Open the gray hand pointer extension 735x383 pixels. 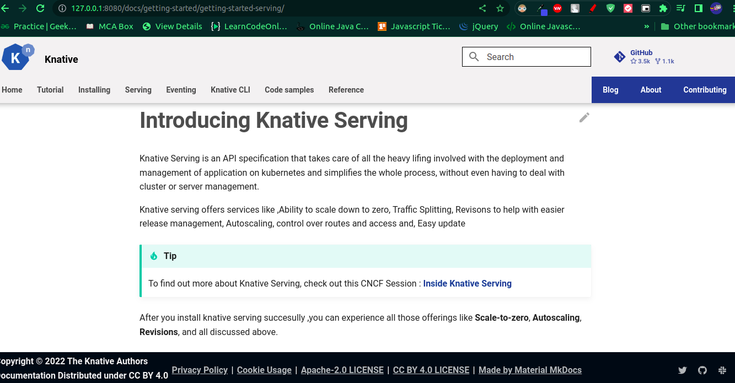click(575, 8)
